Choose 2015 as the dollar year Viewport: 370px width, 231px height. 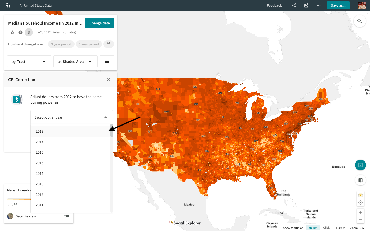(x=40, y=163)
